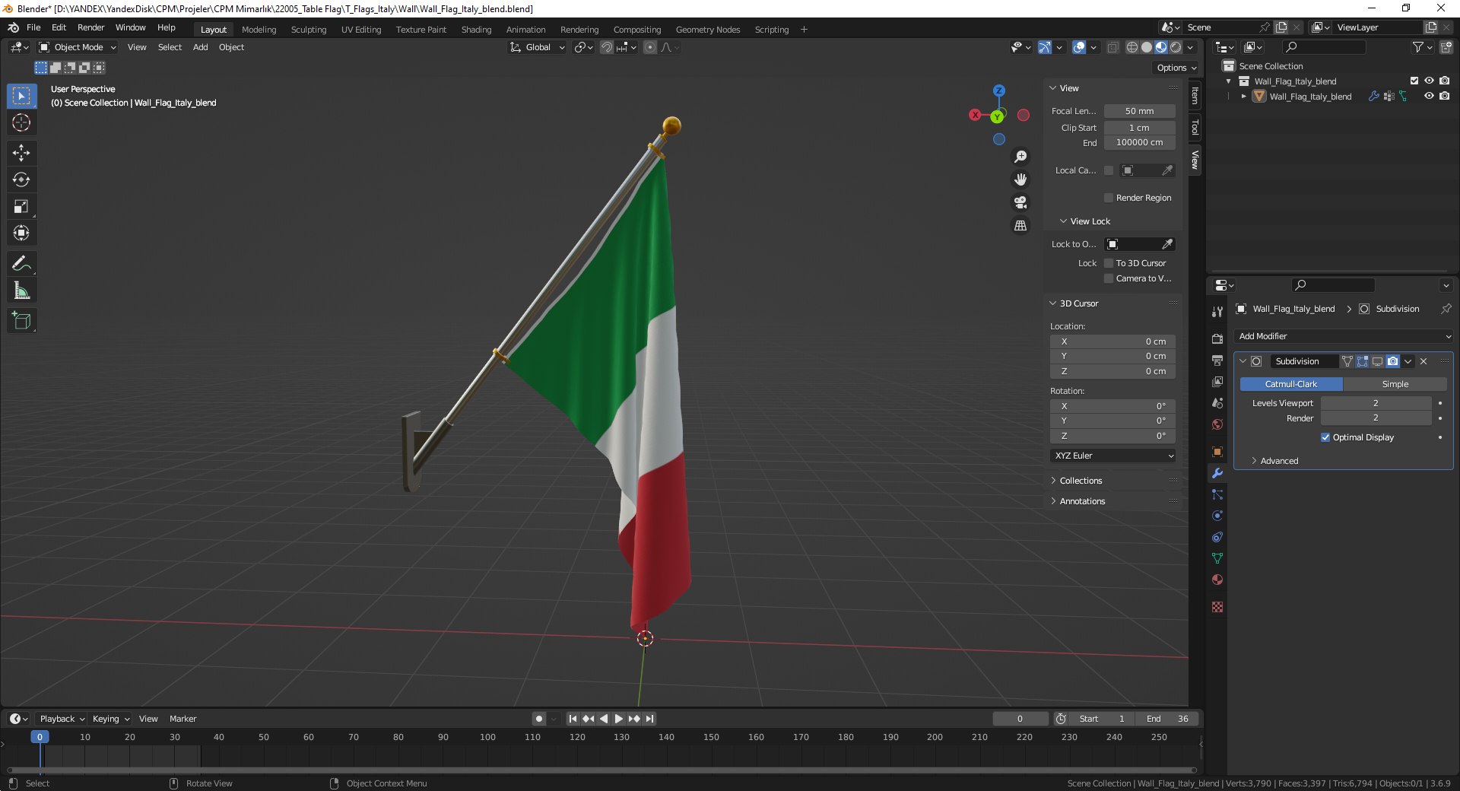Activate the Move tool
This screenshot has width=1460, height=791.
(x=21, y=153)
